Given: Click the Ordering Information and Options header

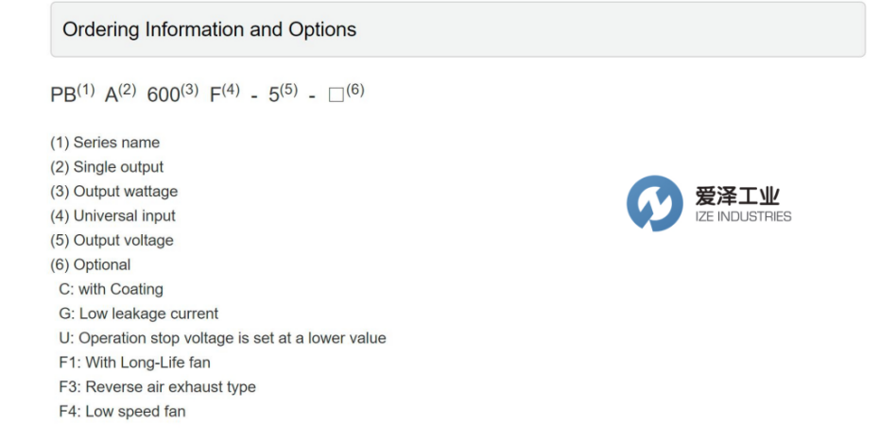Looking at the screenshot, I should [x=209, y=29].
